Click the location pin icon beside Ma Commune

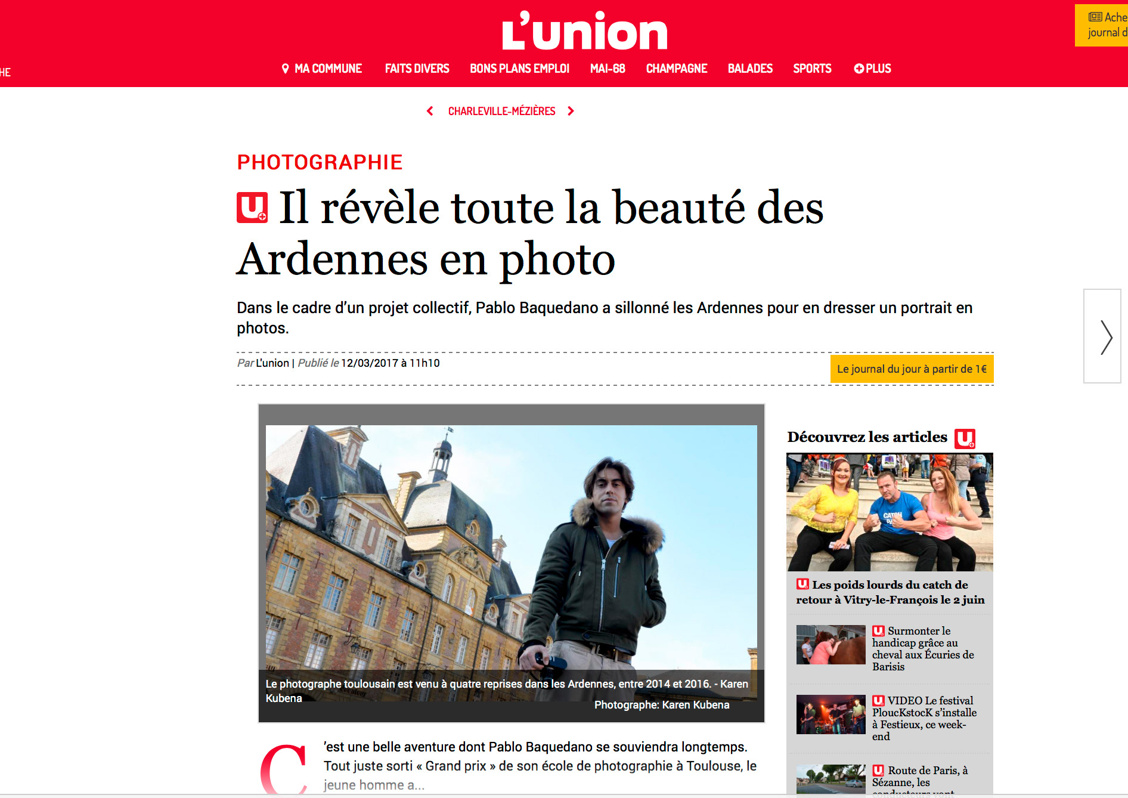click(285, 69)
